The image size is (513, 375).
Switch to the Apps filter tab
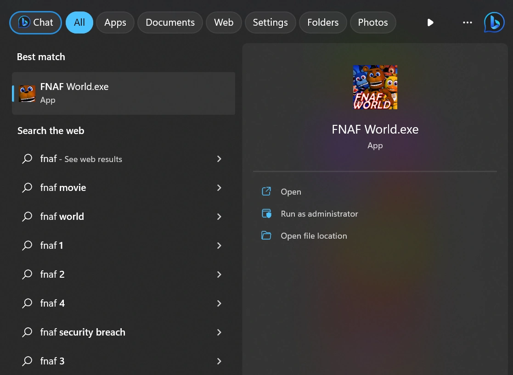[x=115, y=22]
